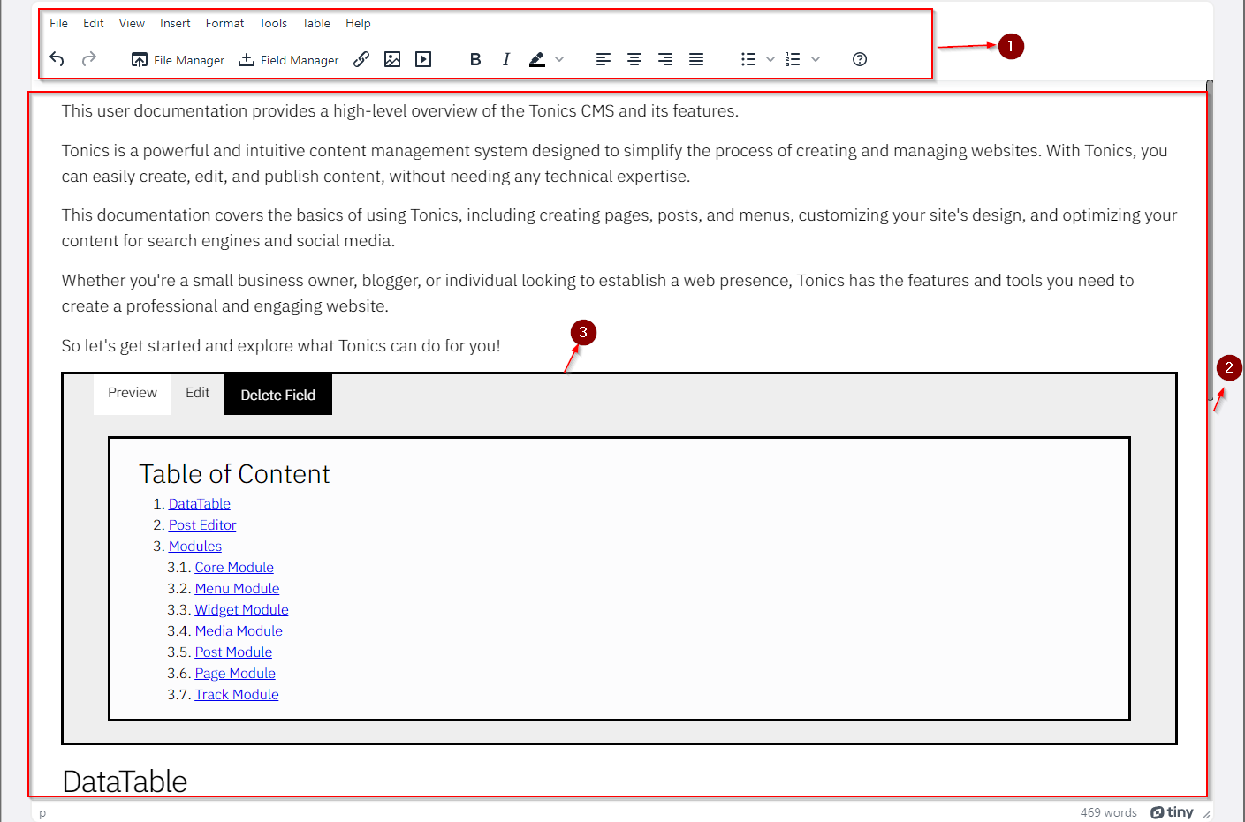Switch to the field's Edit tab
Image resolution: width=1245 pixels, height=822 pixels.
[x=197, y=393]
